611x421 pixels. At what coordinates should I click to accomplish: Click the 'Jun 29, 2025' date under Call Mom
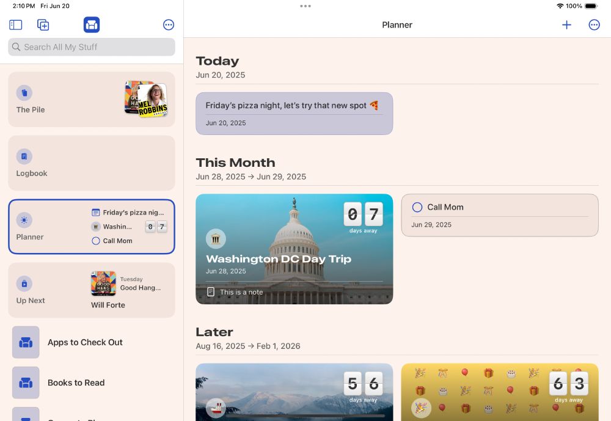tap(431, 224)
